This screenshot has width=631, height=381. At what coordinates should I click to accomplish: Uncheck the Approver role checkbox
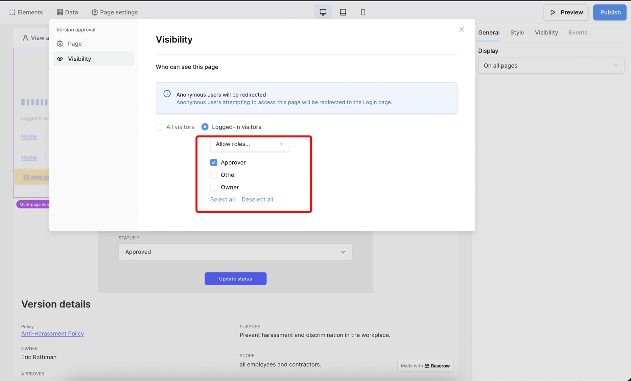coord(214,162)
